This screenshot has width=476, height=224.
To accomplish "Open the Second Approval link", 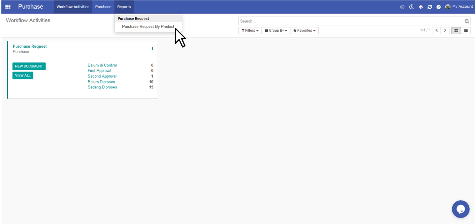I will (102, 76).
